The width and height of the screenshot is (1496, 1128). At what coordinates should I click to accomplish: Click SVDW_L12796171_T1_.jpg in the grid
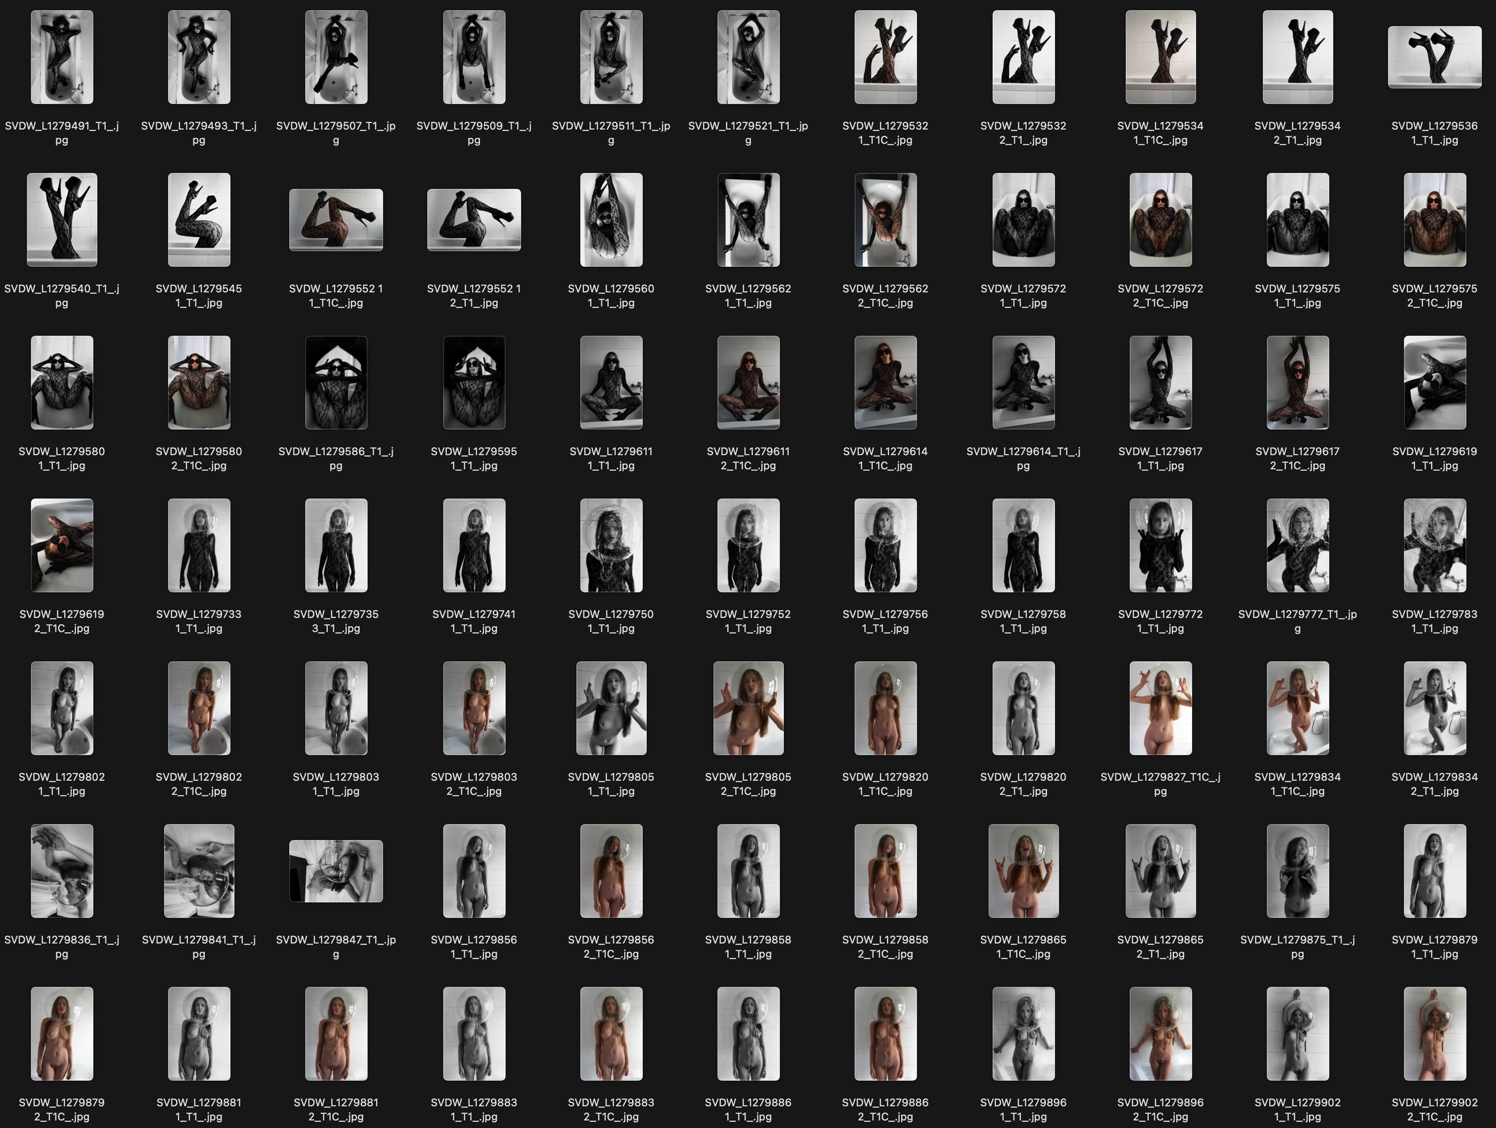tap(1160, 383)
